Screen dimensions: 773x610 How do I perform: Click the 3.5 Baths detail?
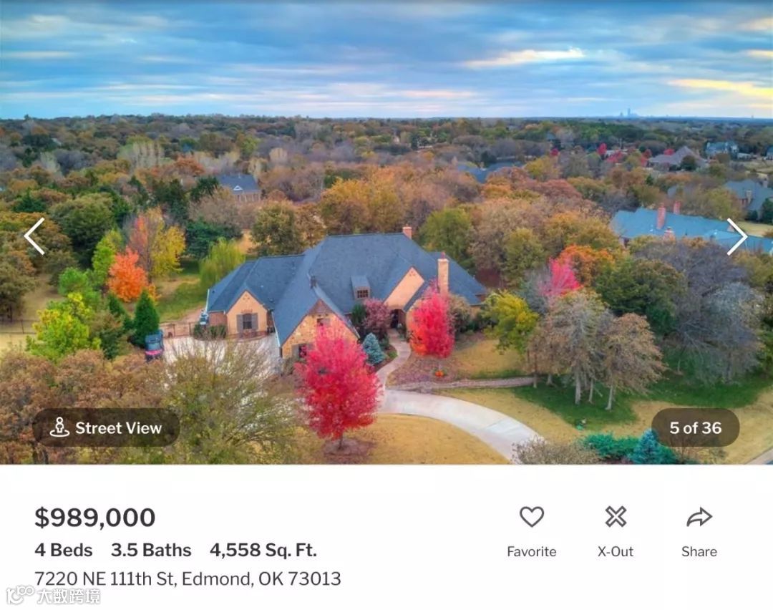pyautogui.click(x=151, y=550)
